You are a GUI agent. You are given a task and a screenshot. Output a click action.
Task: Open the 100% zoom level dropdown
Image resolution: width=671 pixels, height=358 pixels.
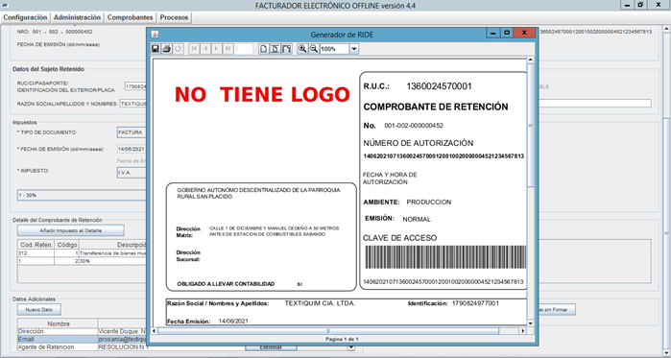(354, 49)
